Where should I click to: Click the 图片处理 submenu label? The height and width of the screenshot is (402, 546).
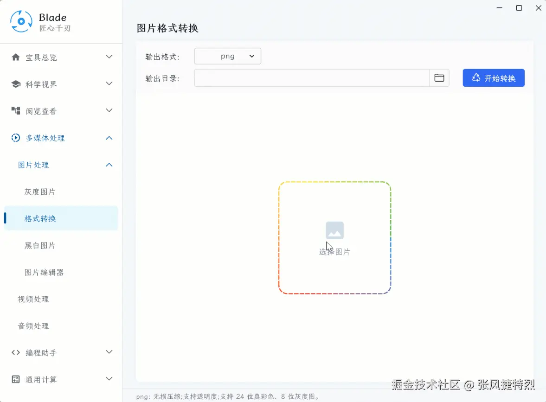point(33,165)
